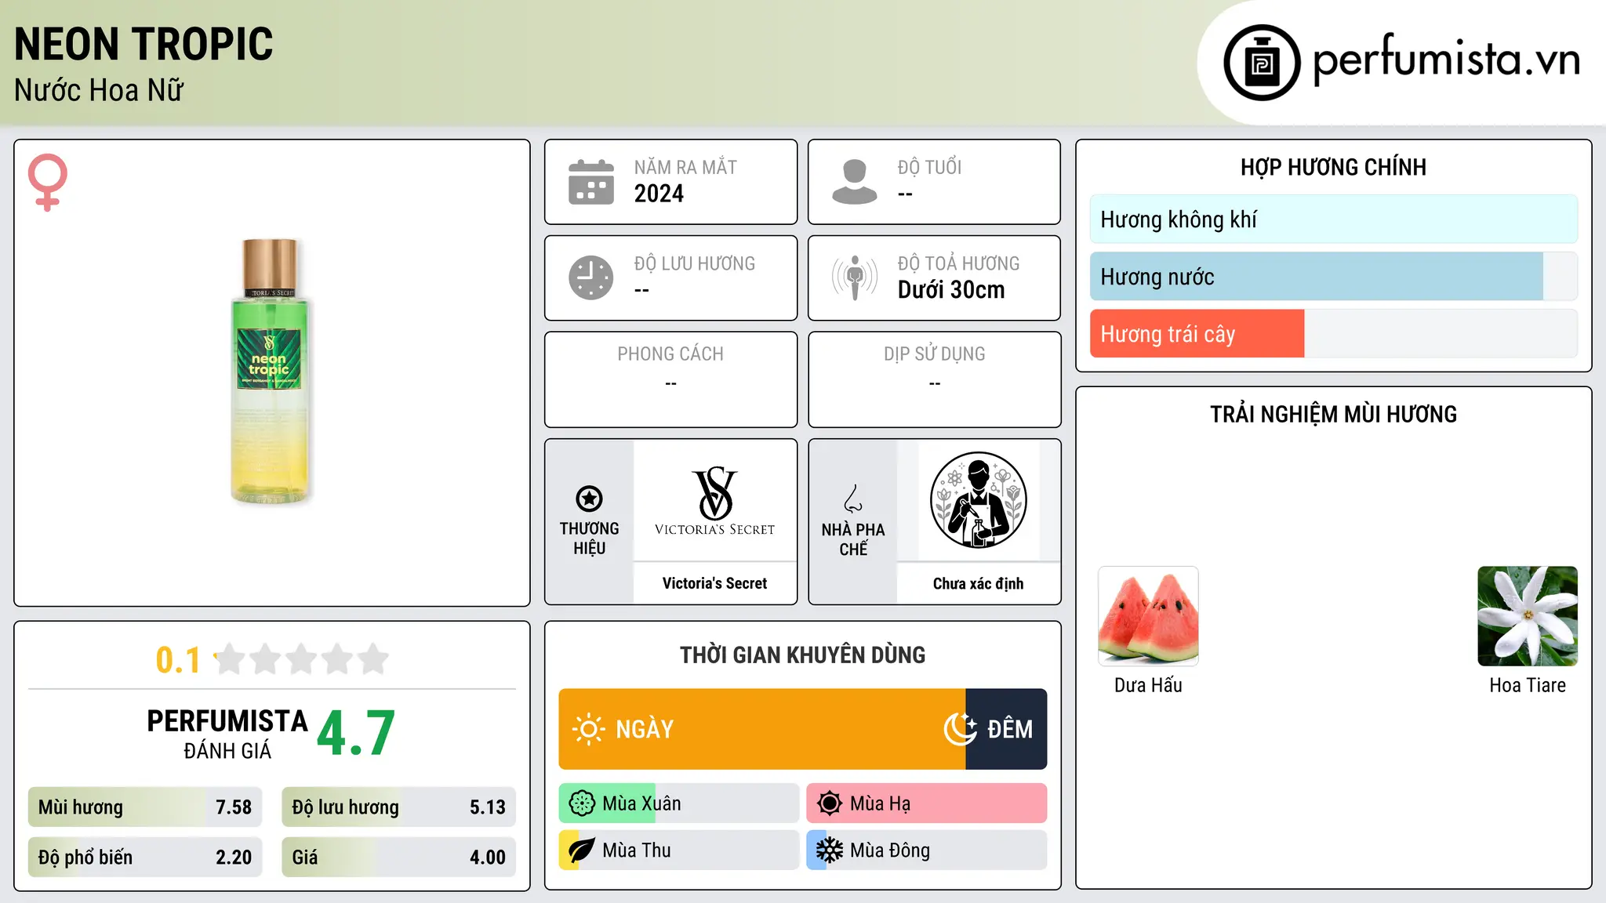Viewport: 1606px width, 903px height.
Task: Select the Mùa Xuân season bar
Action: pos(679,803)
